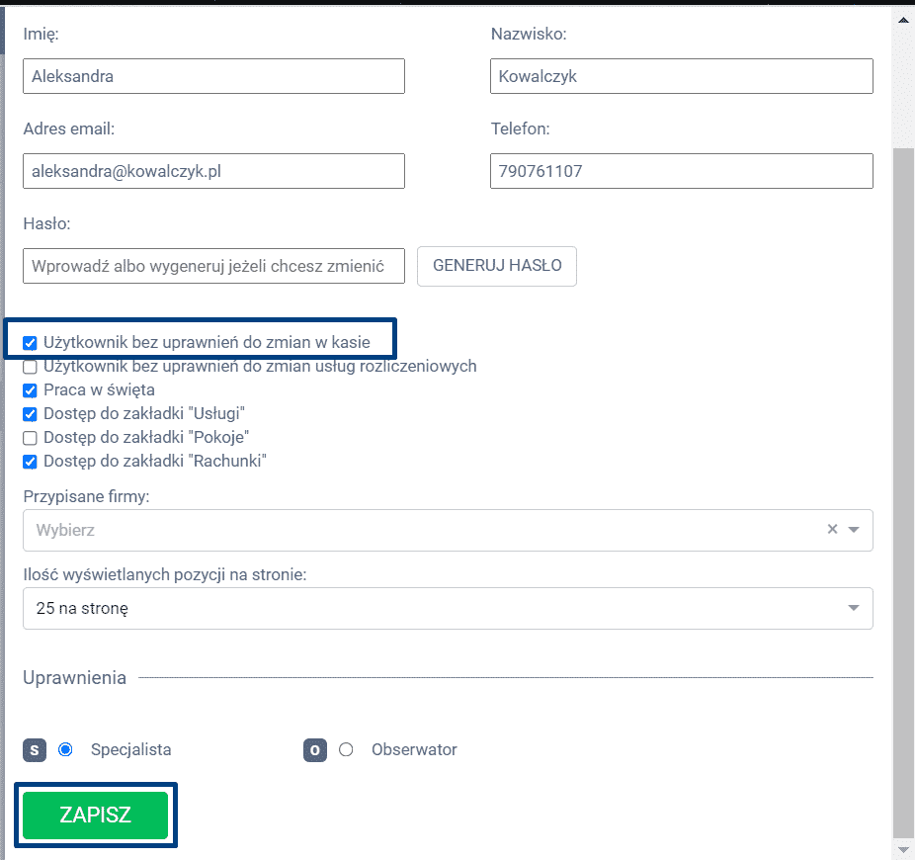Image resolution: width=915 pixels, height=860 pixels.
Task: Open the Przypisane firmy dropdown arrow
Action: point(854,530)
